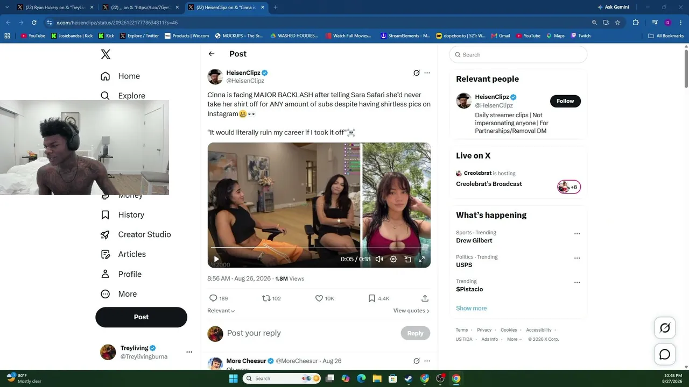689x387 pixels.
Task: Open more options for $Pistacio trend
Action: click(x=577, y=282)
